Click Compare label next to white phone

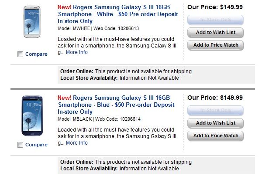pos(36,54)
